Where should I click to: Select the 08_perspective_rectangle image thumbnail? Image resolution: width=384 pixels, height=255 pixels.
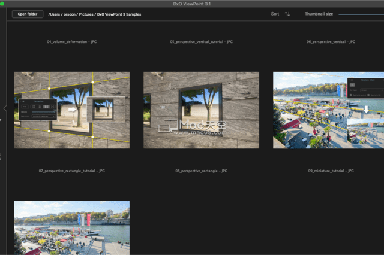coord(202,110)
